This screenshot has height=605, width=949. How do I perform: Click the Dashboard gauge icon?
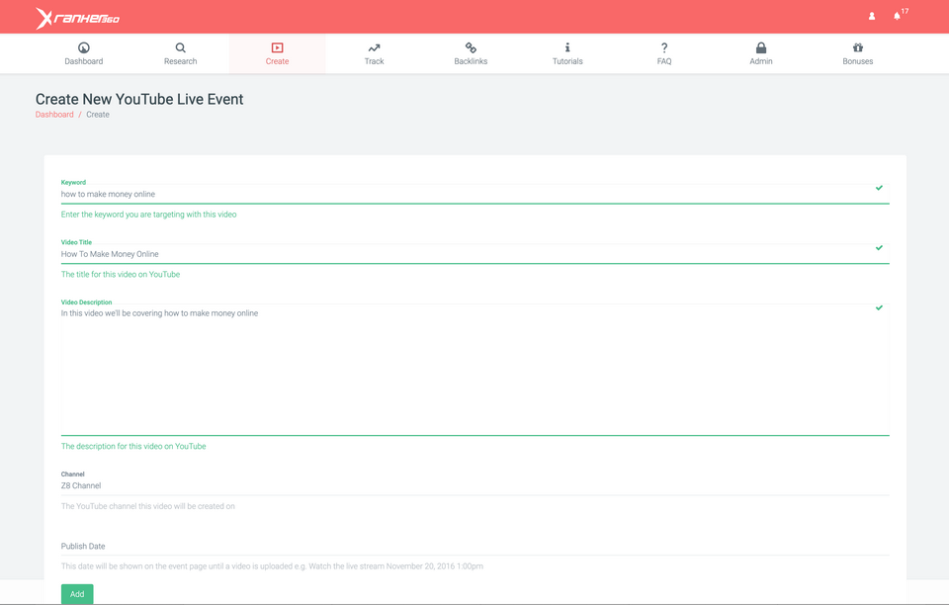click(84, 47)
